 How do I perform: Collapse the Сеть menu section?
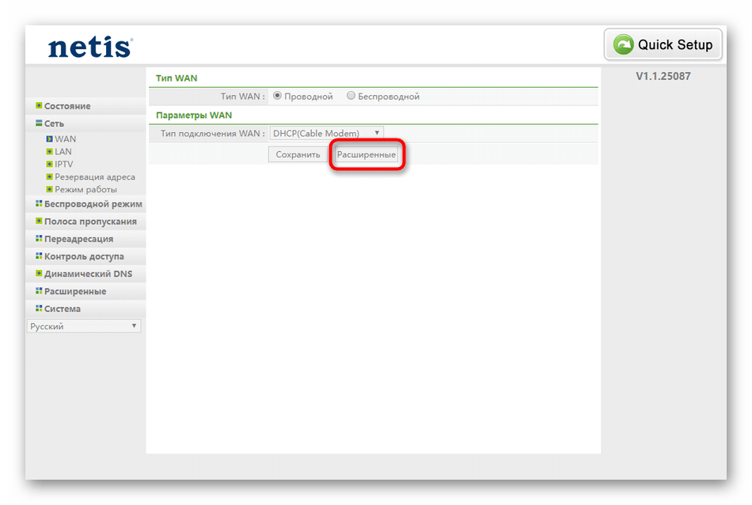click(x=54, y=123)
